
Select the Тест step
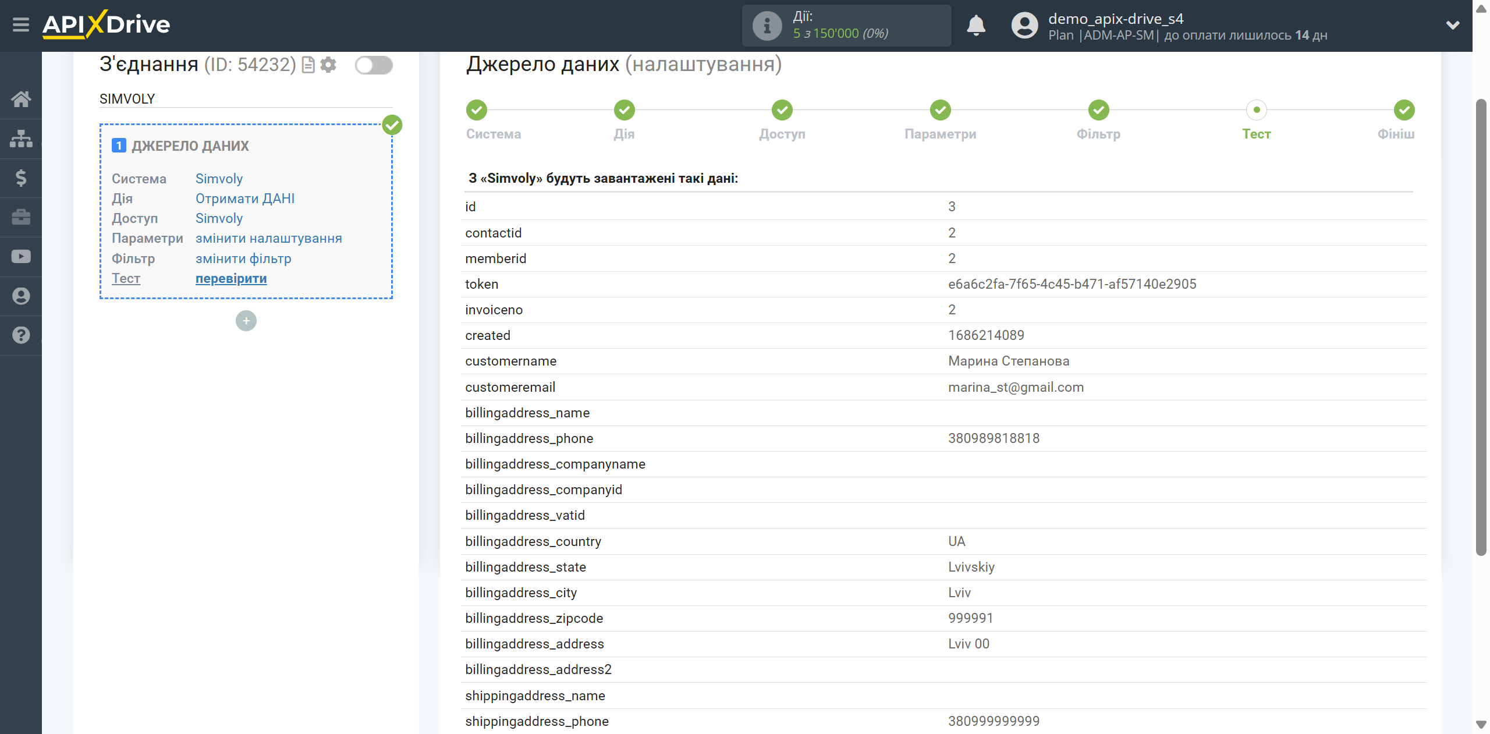click(1257, 110)
